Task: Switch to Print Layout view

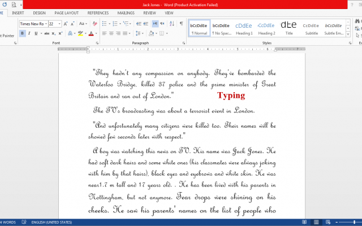Action: (316, 222)
